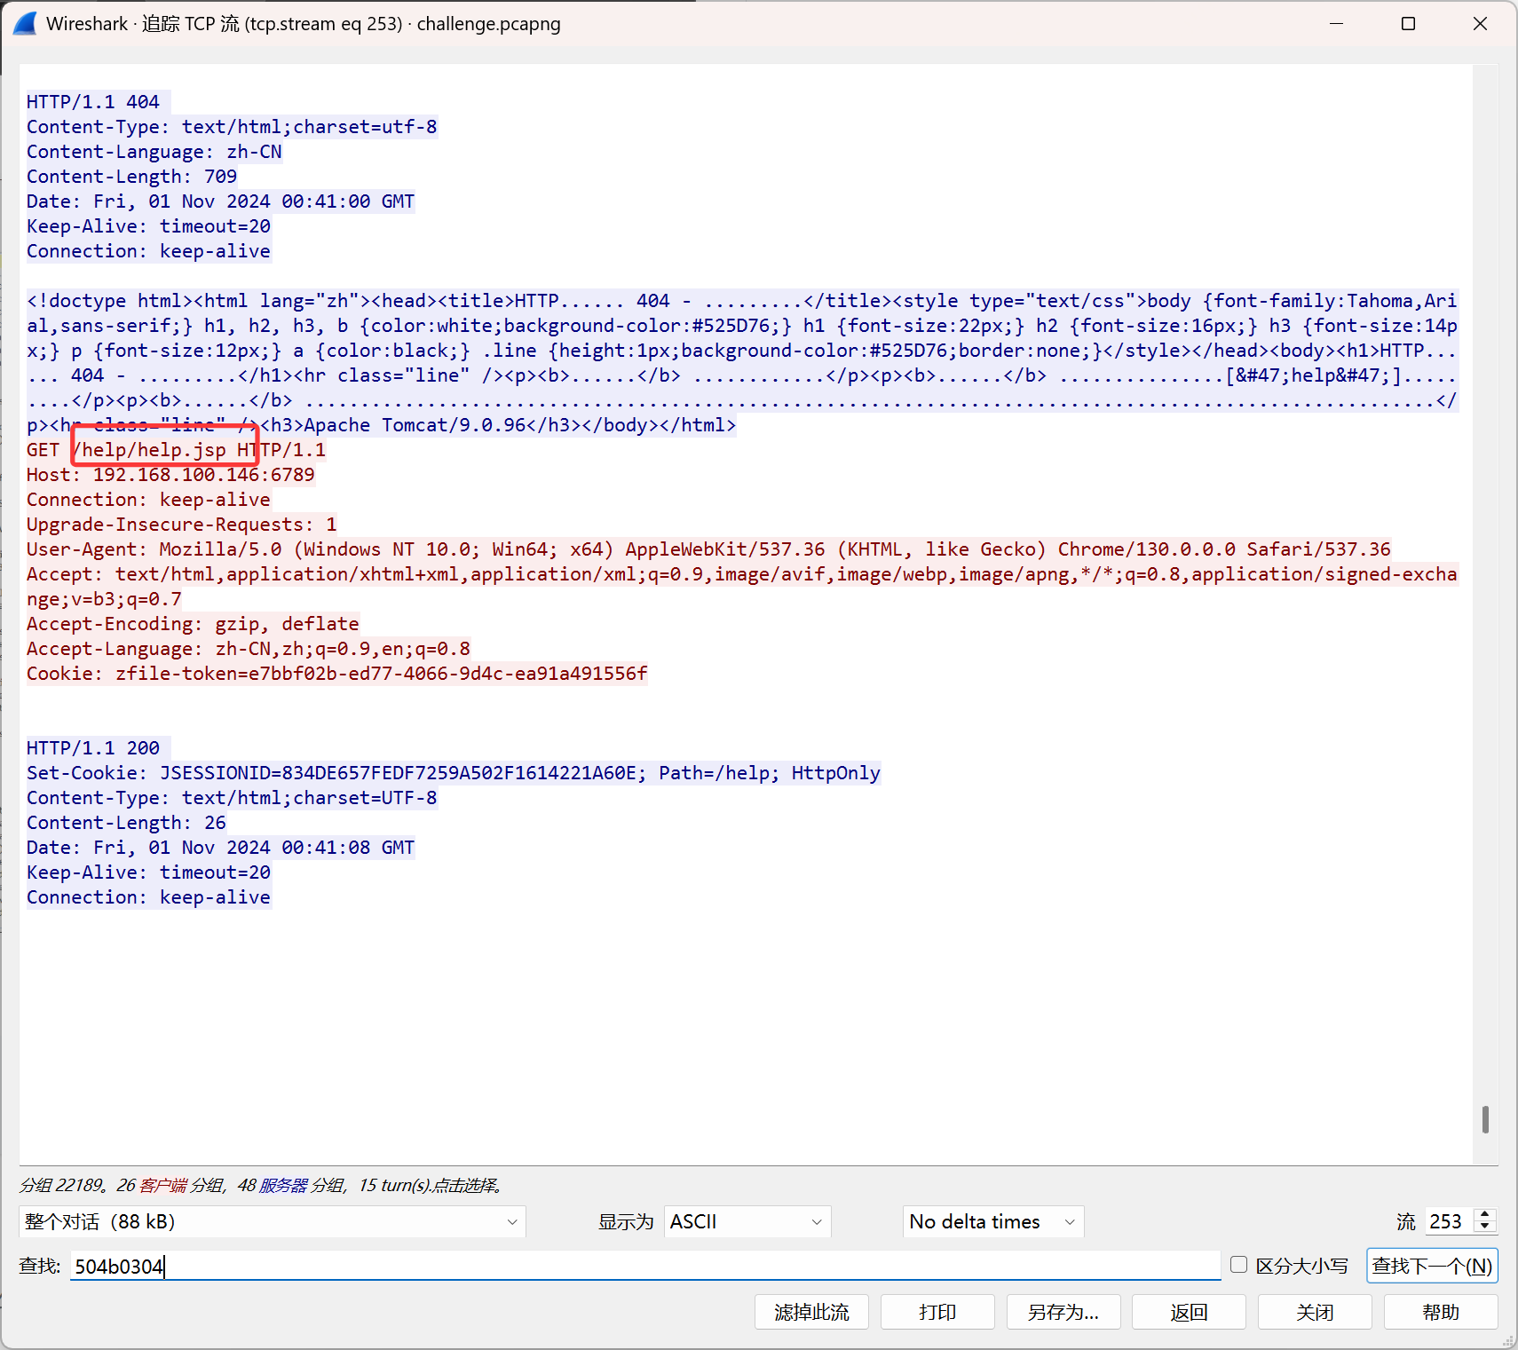Image resolution: width=1518 pixels, height=1350 pixels.
Task: Click the stream number field showing 253
Action: tap(1450, 1221)
